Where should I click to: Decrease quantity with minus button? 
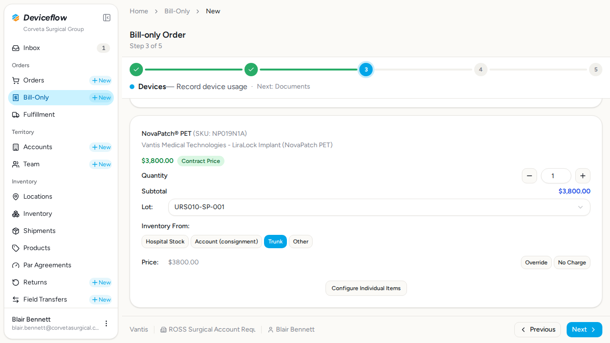tap(529, 176)
